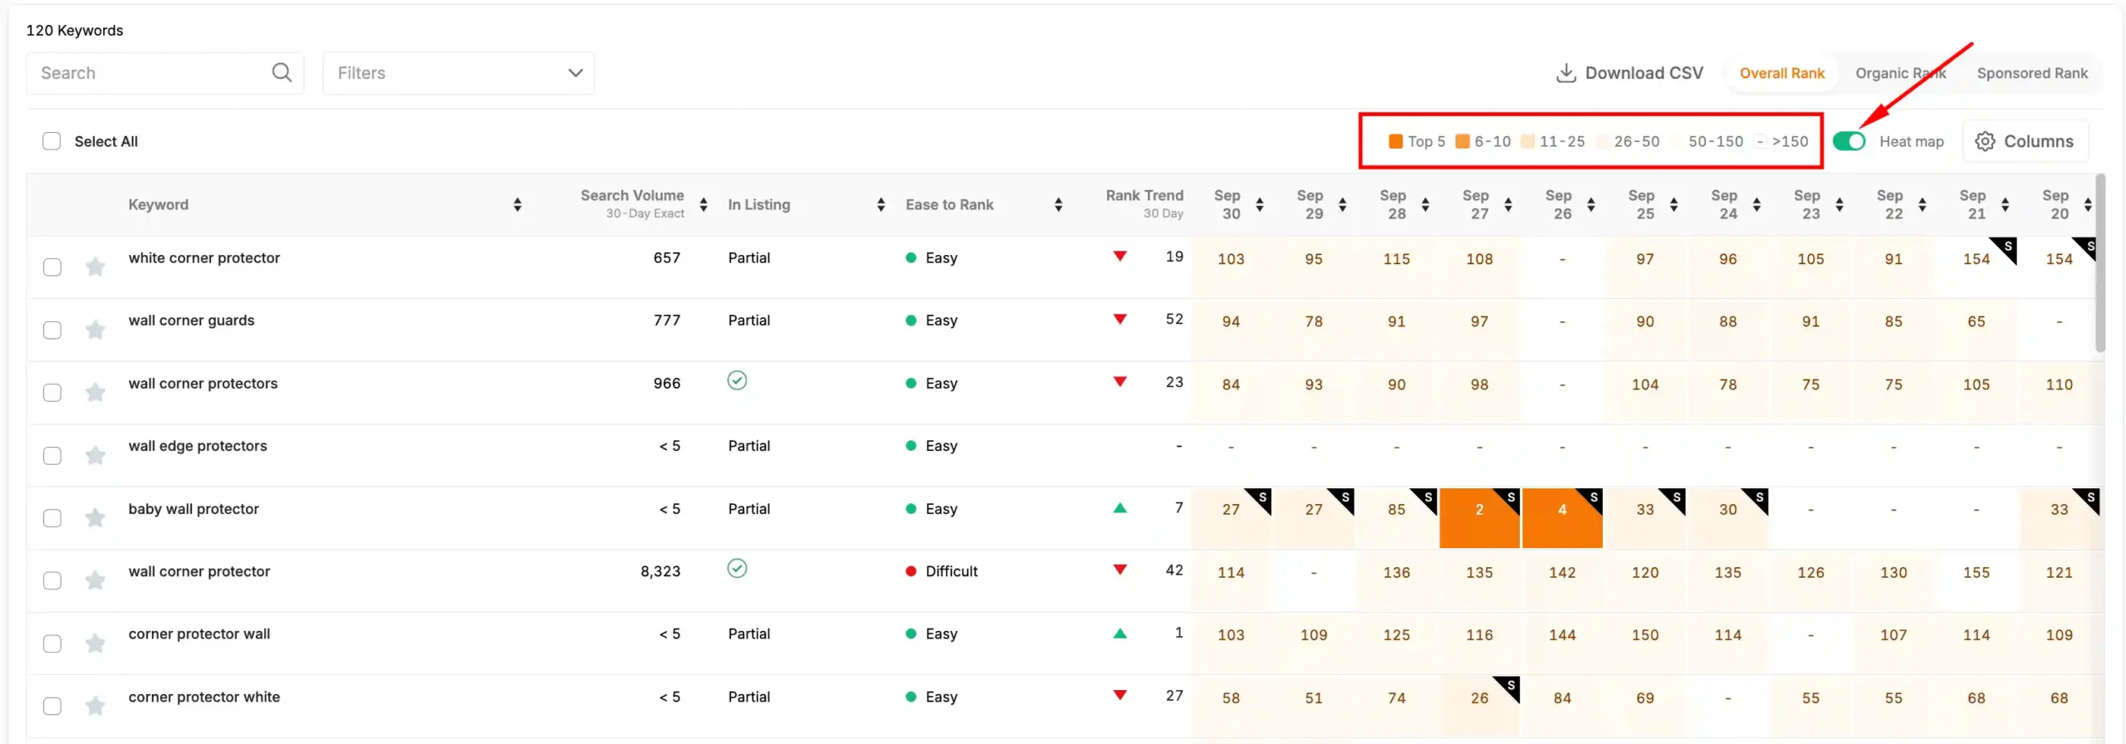Star the white corner protector keyword
2126x744 pixels.
tap(96, 267)
